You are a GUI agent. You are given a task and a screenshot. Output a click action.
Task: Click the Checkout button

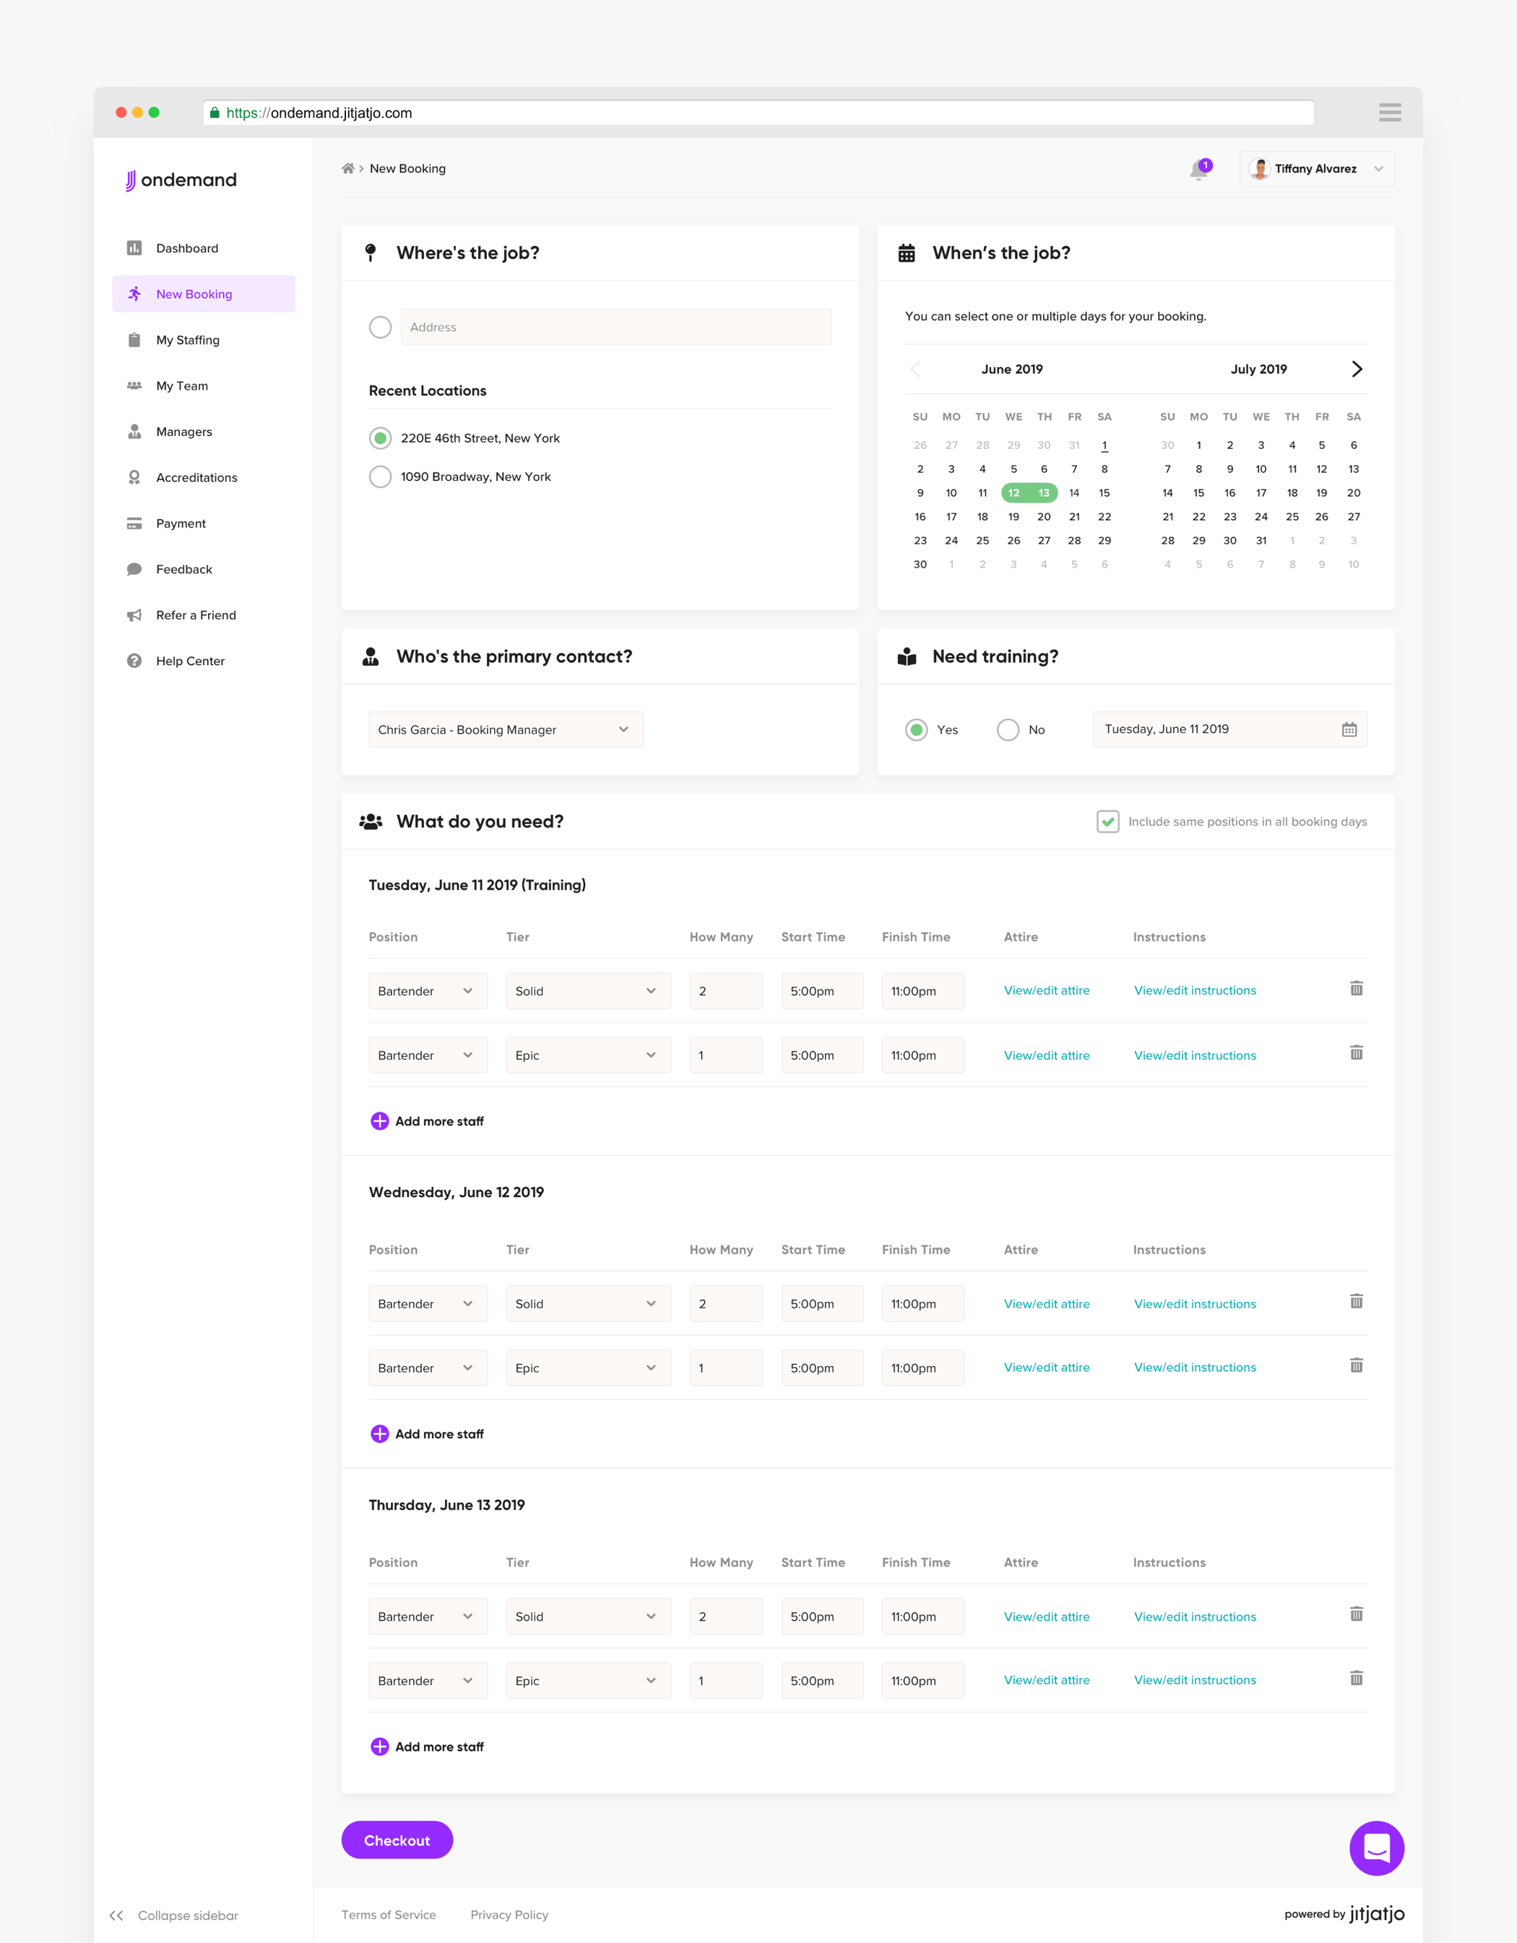click(x=397, y=1840)
